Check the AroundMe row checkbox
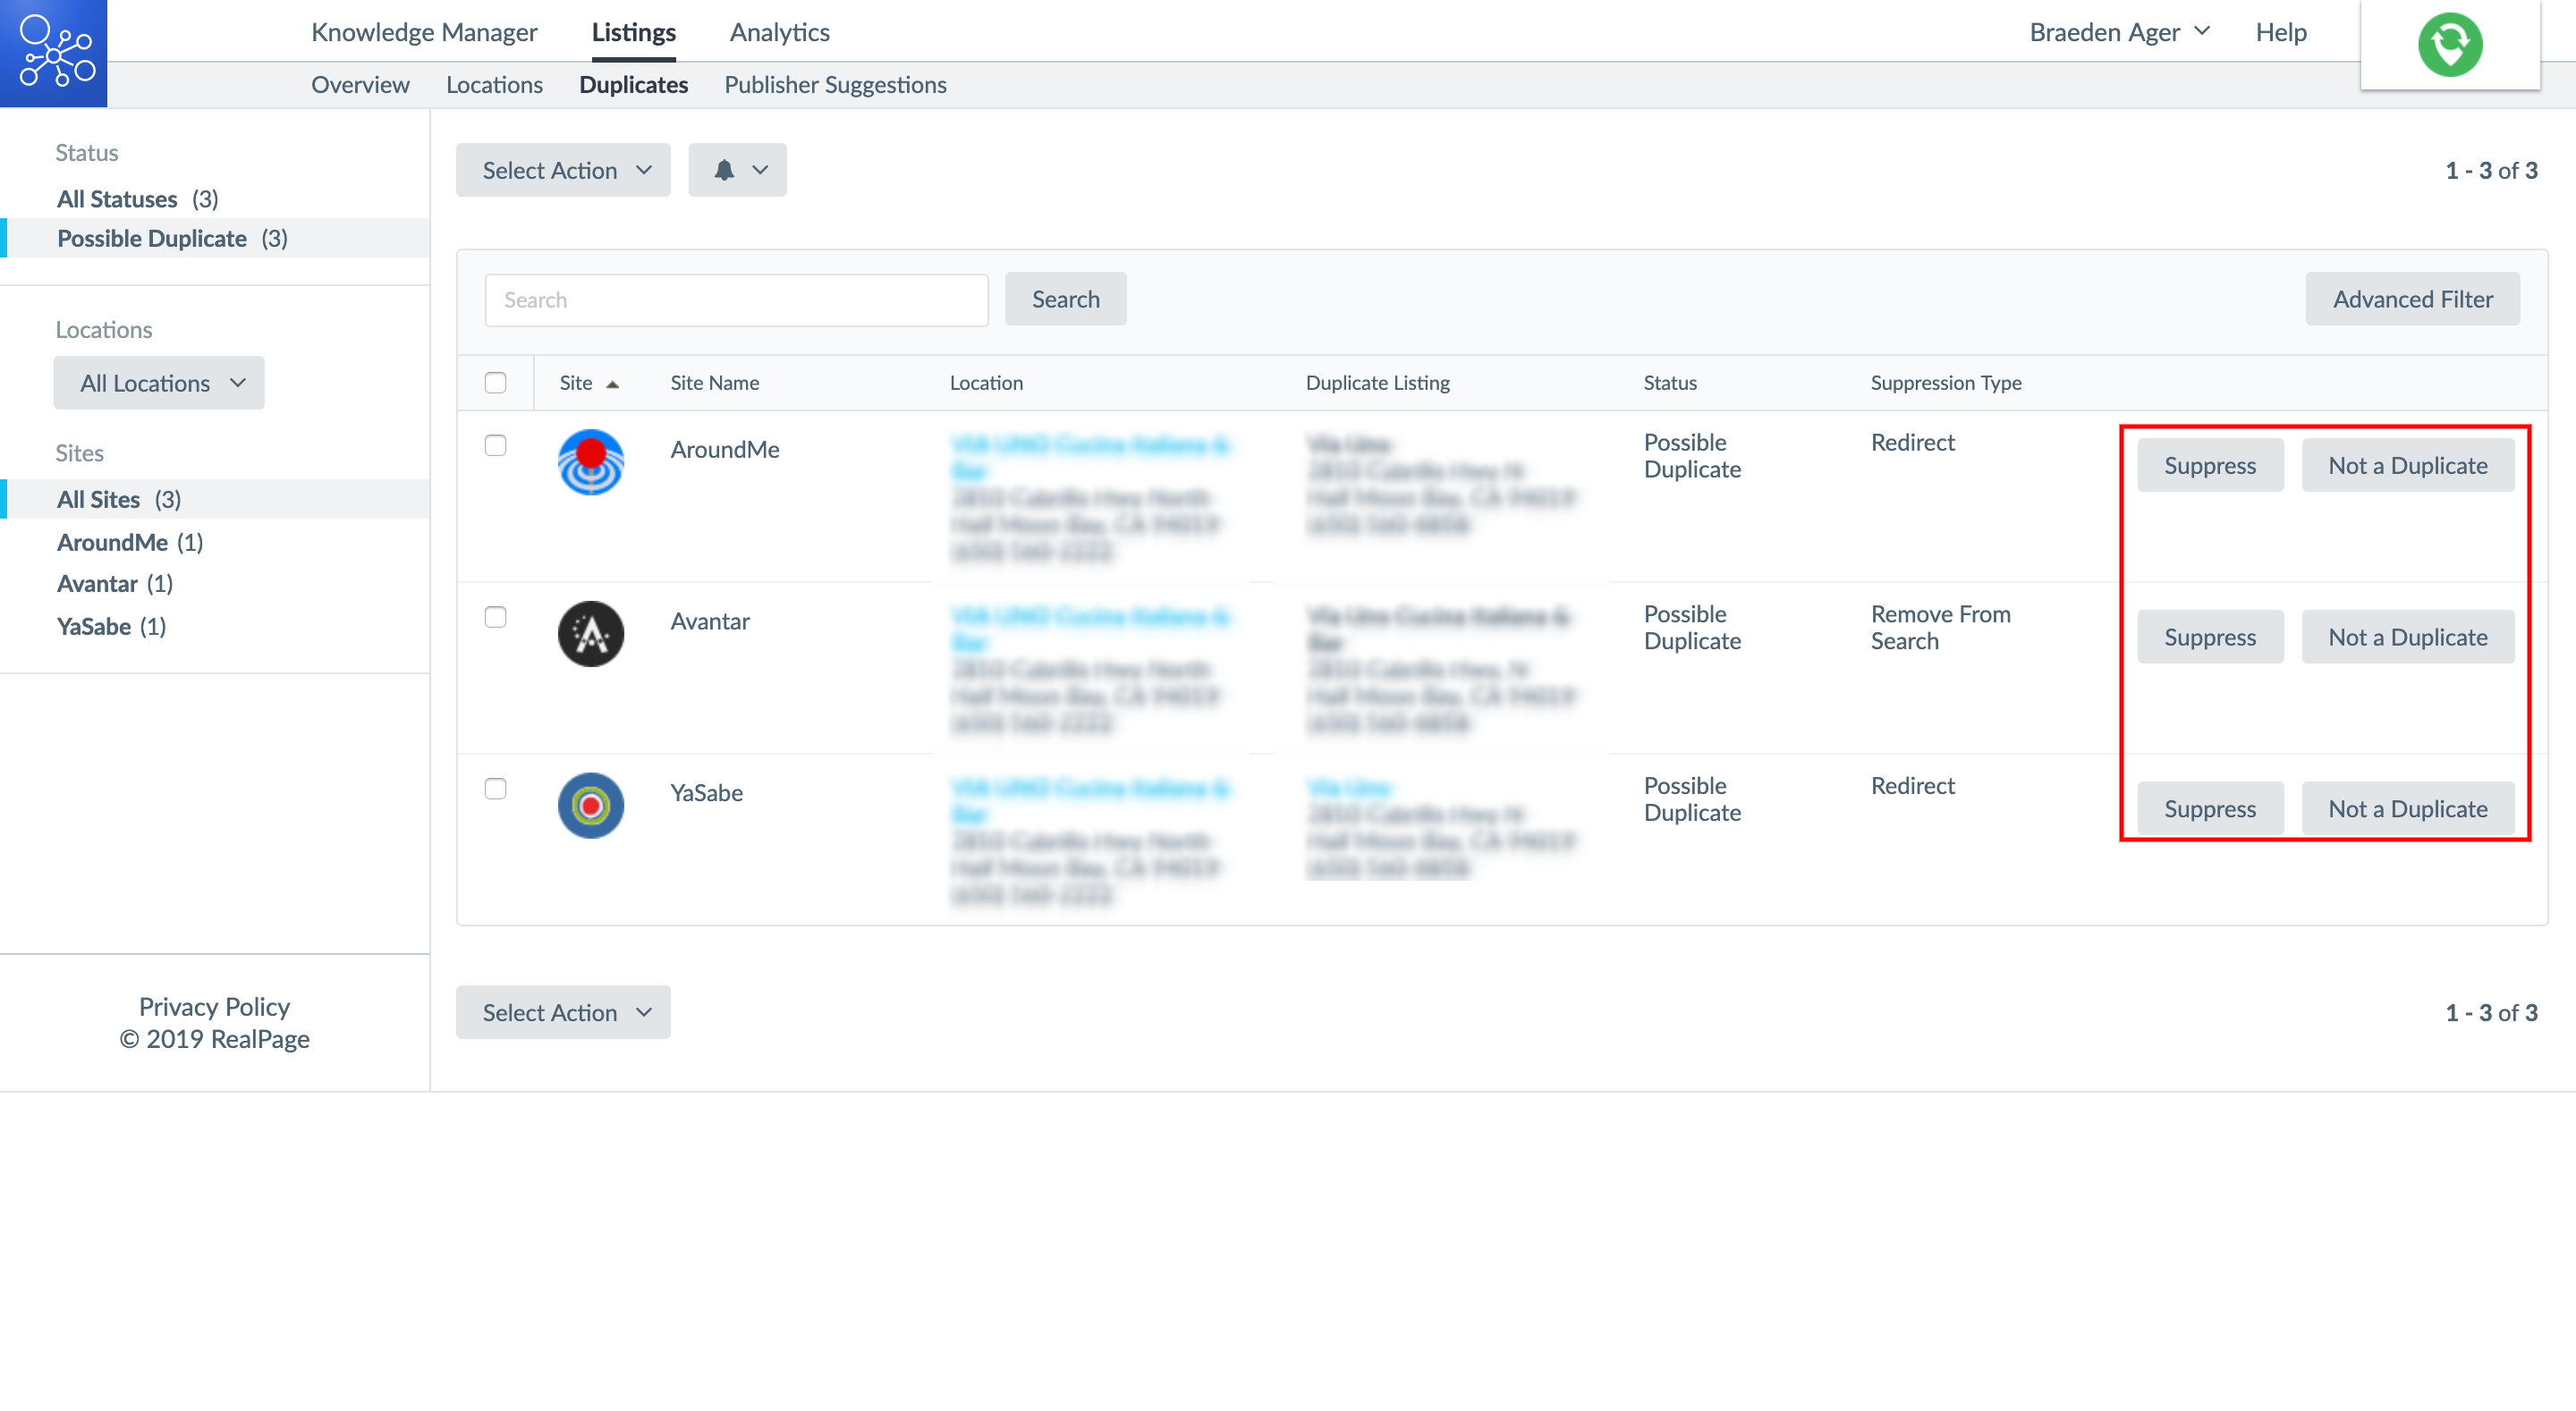This screenshot has height=1411, width=2576. coord(495,445)
